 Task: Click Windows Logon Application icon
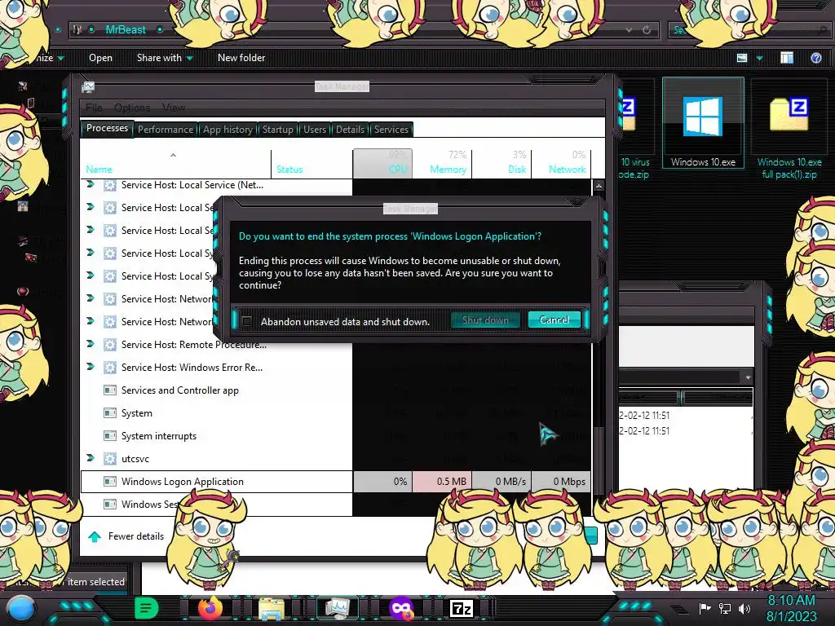(110, 481)
